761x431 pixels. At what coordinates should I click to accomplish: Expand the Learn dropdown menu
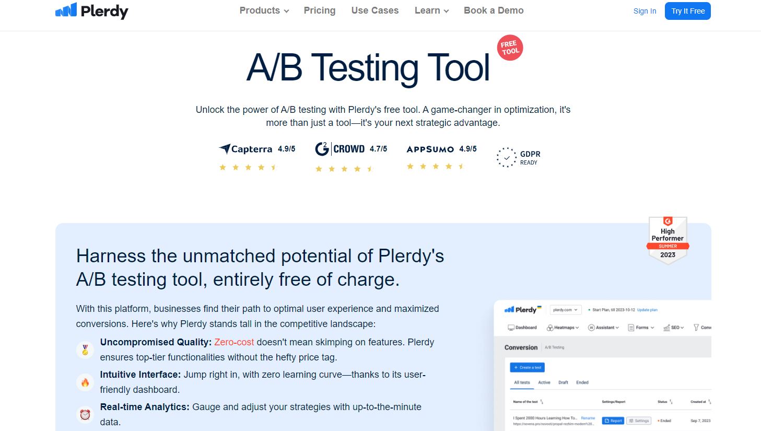(431, 10)
